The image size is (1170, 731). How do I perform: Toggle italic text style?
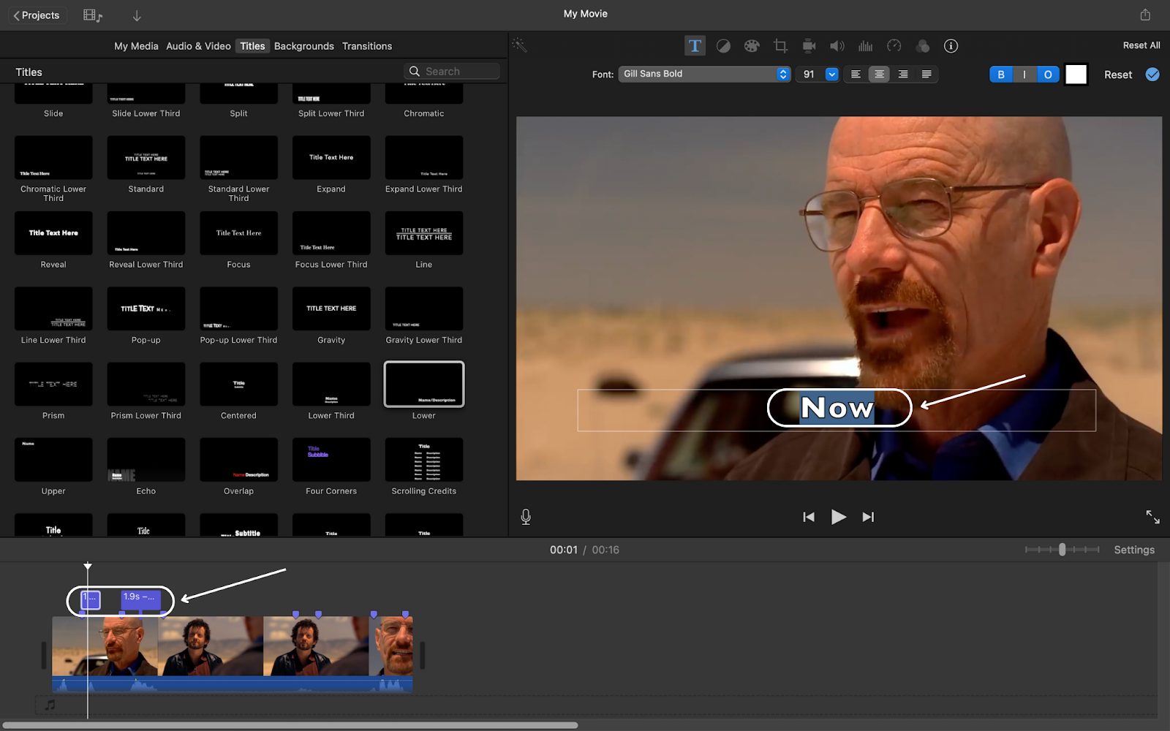pos(1024,75)
